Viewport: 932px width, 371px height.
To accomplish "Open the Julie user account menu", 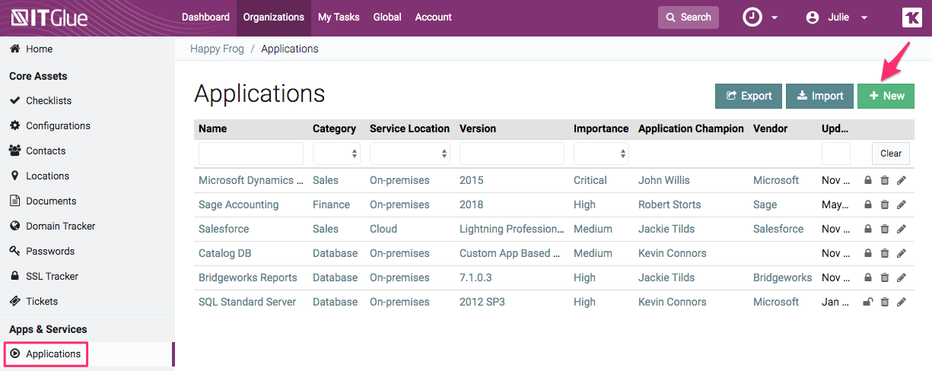I will point(837,17).
